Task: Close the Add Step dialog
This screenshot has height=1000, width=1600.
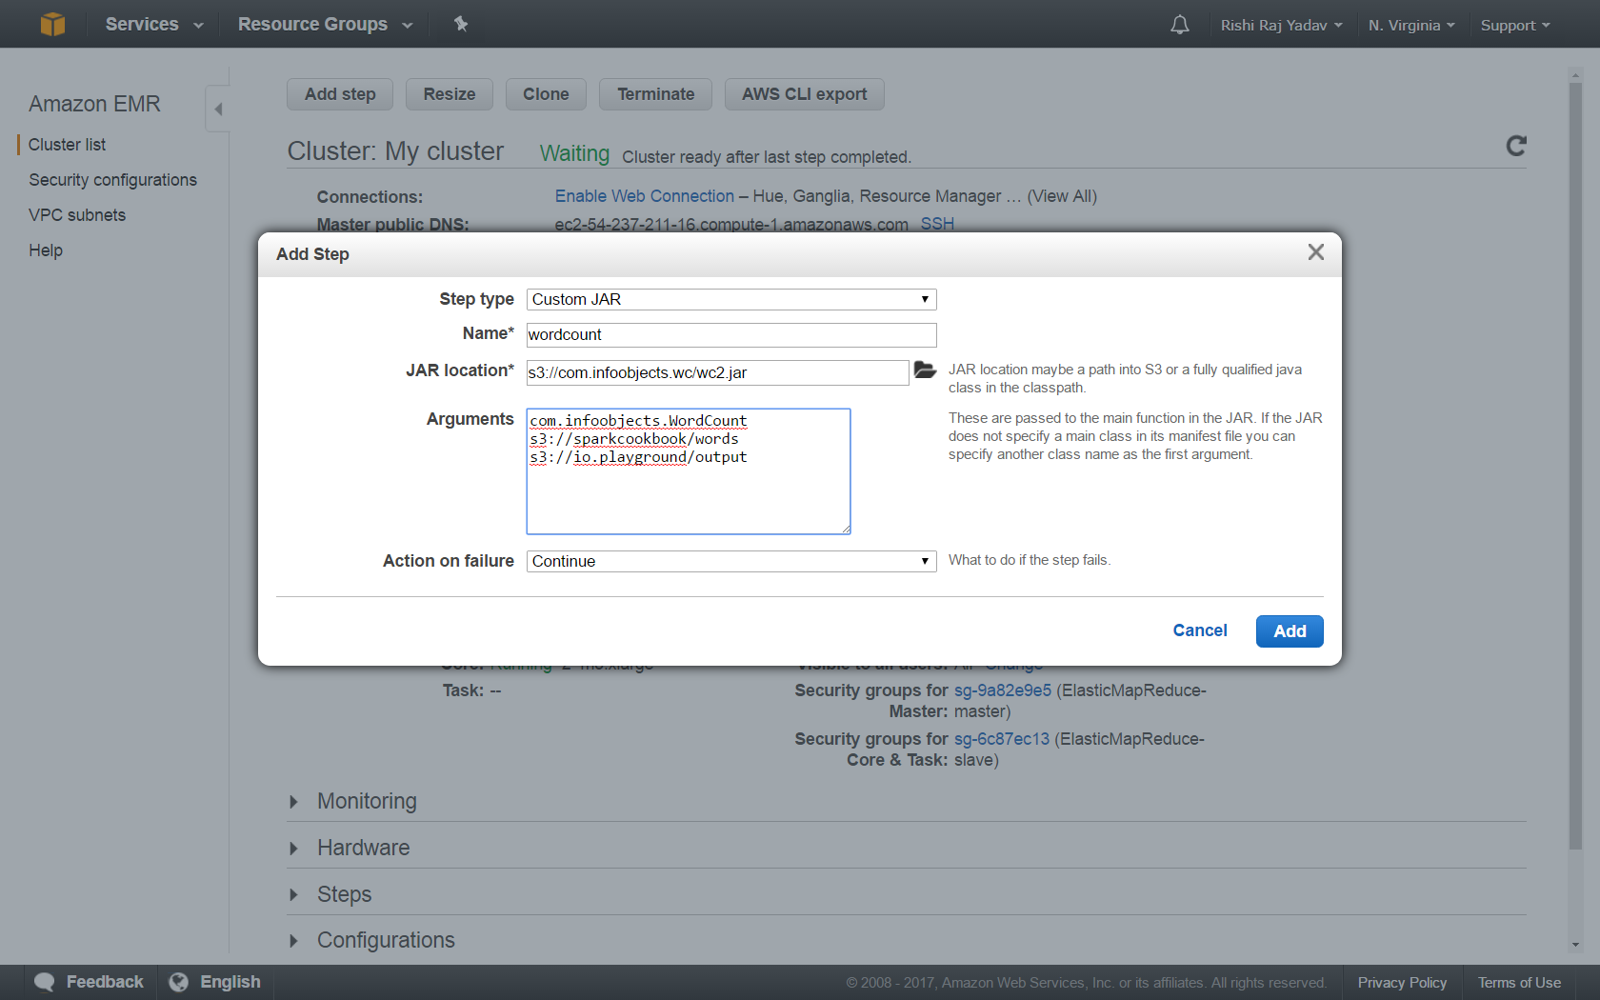Action: point(1315,252)
